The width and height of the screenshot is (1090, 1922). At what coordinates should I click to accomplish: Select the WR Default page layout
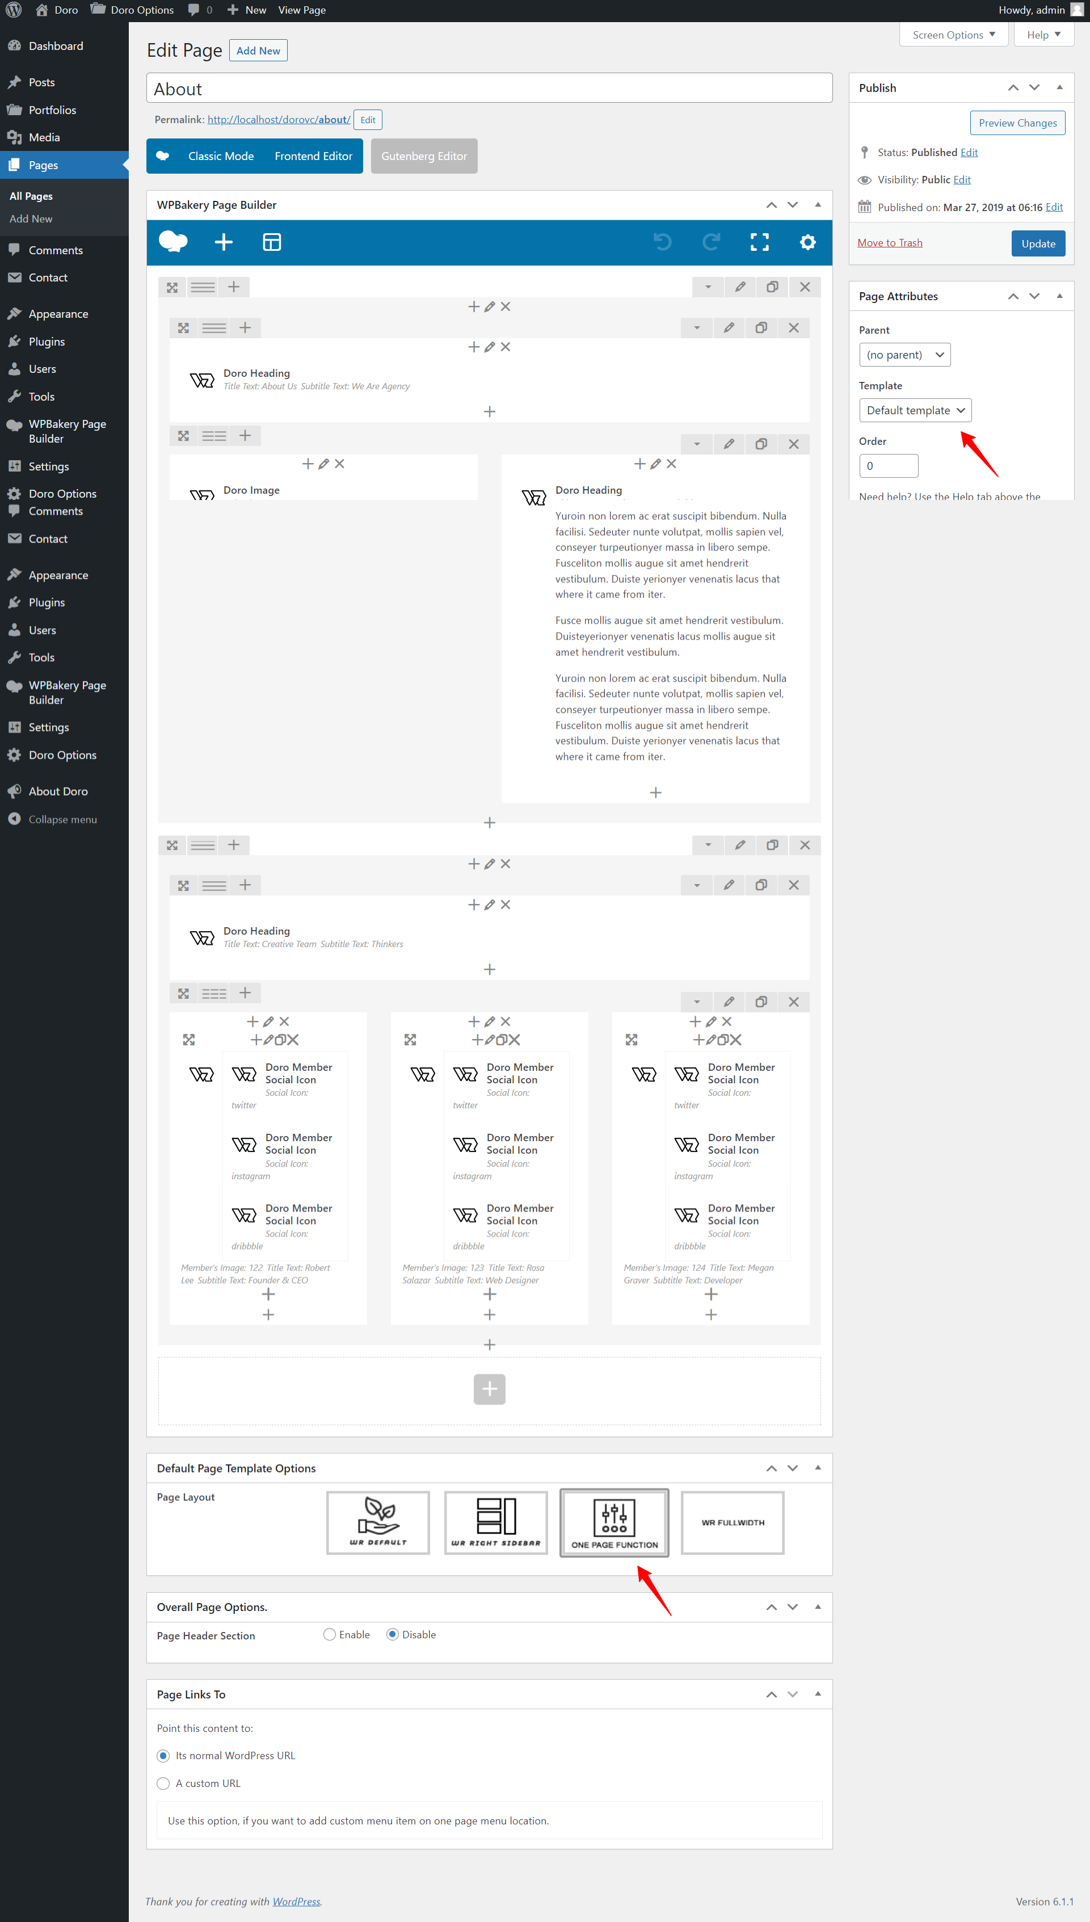[378, 1523]
